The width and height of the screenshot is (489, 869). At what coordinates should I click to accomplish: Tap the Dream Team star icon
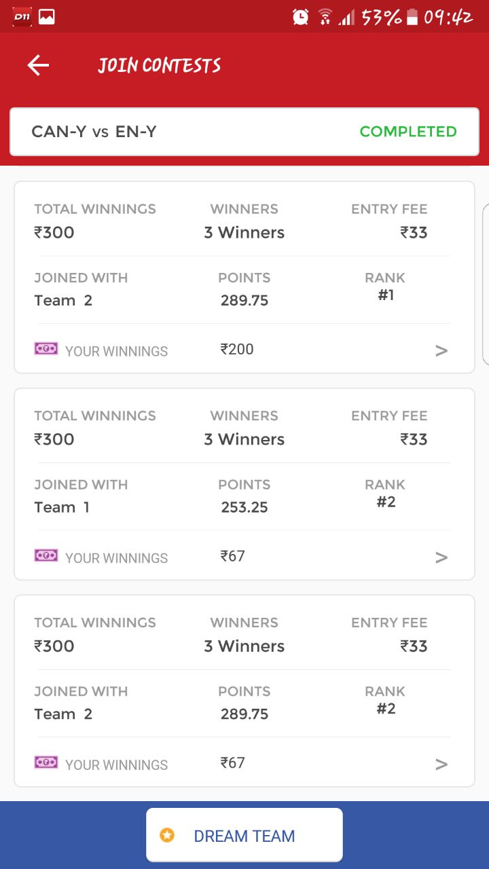click(167, 835)
